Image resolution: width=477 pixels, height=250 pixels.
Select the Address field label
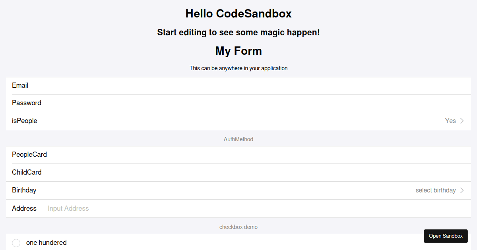click(24, 208)
